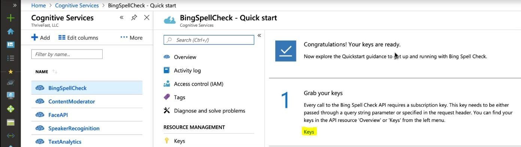The image size is (521, 147).
Task: Collapse the Cognitive Services blade using double chevron
Action: [x=122, y=18]
